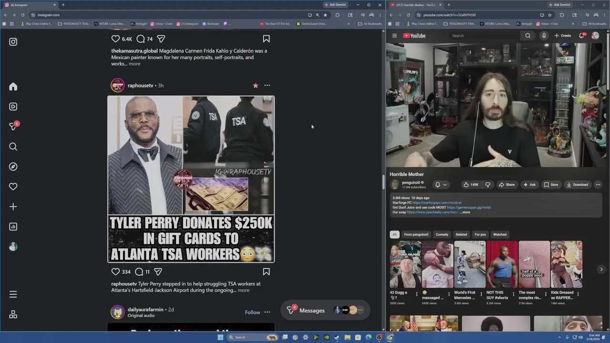Screen dimensions: 610x343
Task: Open the YouTube Create menu
Action: click(x=562, y=36)
